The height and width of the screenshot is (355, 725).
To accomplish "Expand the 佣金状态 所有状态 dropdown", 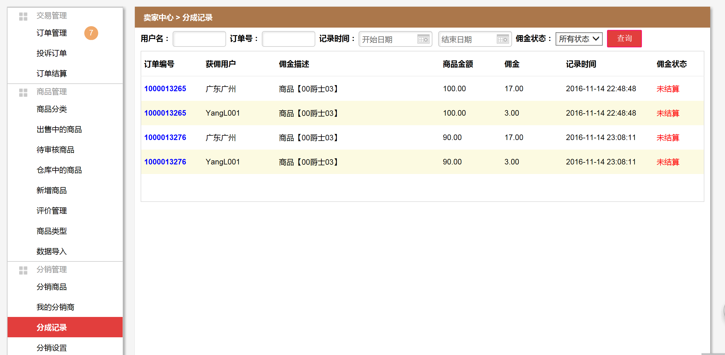I will [x=579, y=39].
